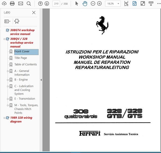The height and width of the screenshot is (153, 161).
Task: Click the Servizio Assistenza Tecnica text
Action: (121, 134)
